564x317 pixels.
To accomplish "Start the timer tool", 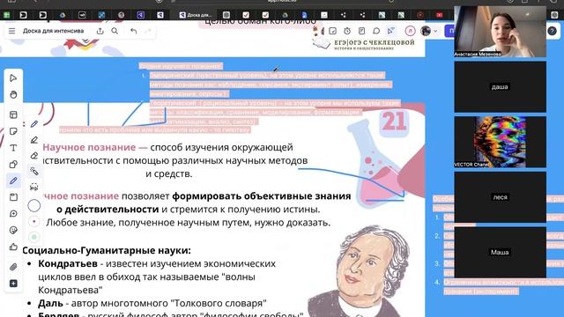I will pos(347,31).
